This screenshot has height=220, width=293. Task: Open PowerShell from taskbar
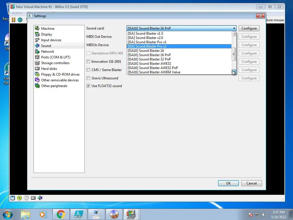tap(78, 214)
